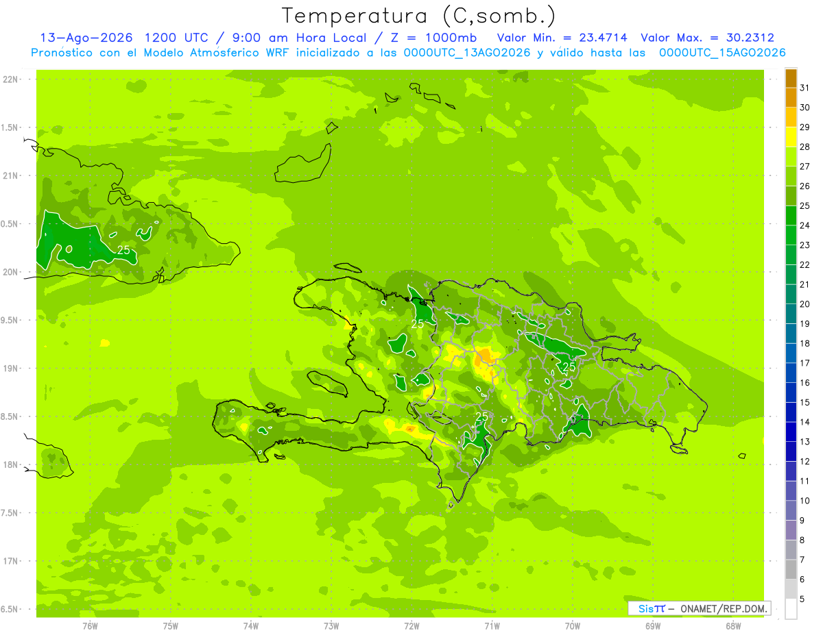The width and height of the screenshot is (823, 635).
Task: Click the '69W' longitude axis label
Action: coord(653,626)
